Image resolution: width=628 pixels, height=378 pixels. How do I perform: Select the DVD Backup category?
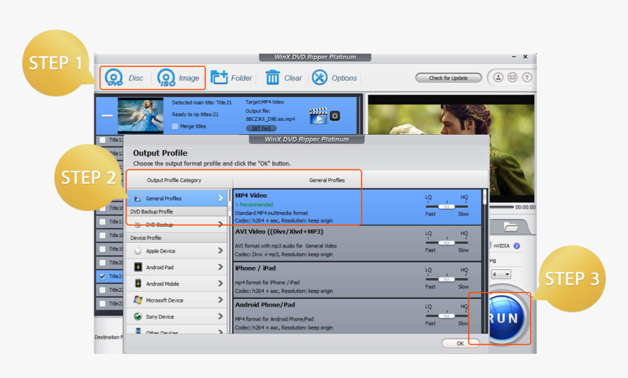[x=177, y=225]
